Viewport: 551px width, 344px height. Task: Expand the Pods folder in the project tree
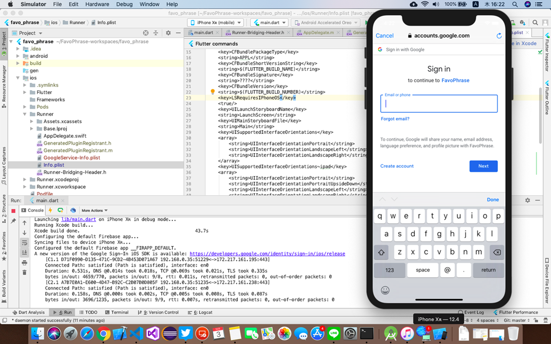(x=25, y=107)
